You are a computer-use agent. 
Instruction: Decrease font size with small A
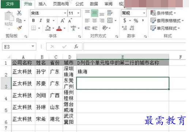tap(70, 21)
